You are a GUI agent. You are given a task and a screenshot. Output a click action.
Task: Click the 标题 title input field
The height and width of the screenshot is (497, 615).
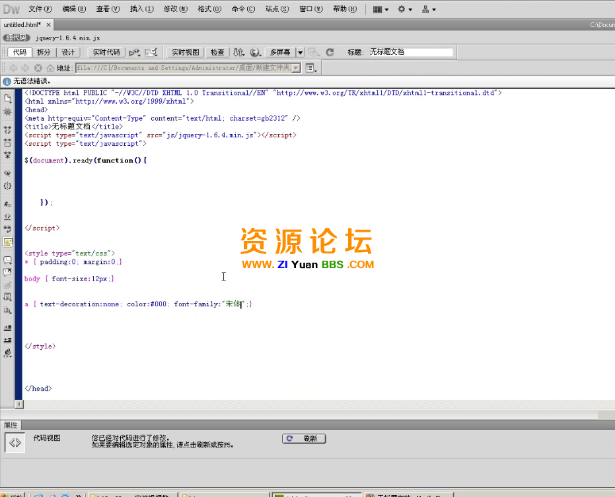click(x=411, y=52)
